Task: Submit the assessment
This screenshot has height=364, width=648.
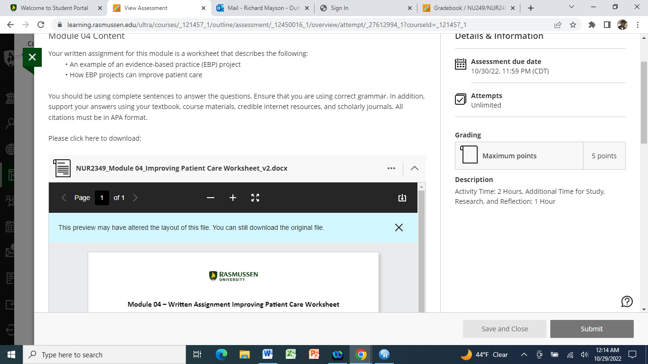Action: (592, 329)
